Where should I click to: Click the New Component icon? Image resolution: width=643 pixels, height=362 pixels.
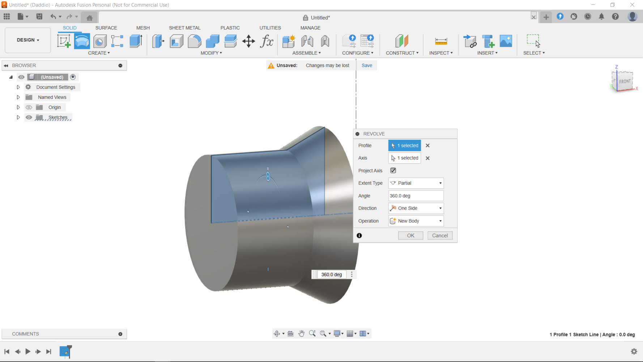point(289,41)
